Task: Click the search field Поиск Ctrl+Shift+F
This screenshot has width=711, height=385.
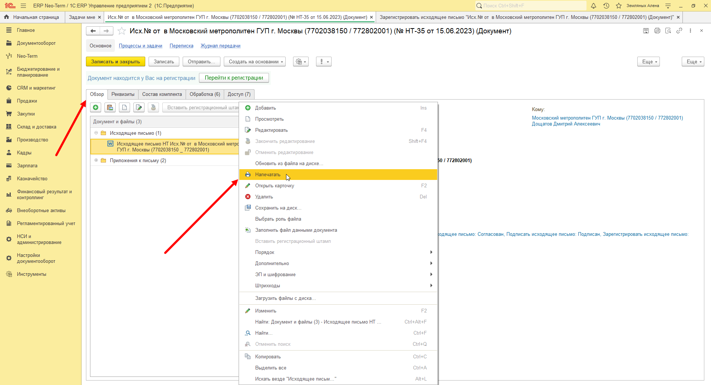Action: 531,6
